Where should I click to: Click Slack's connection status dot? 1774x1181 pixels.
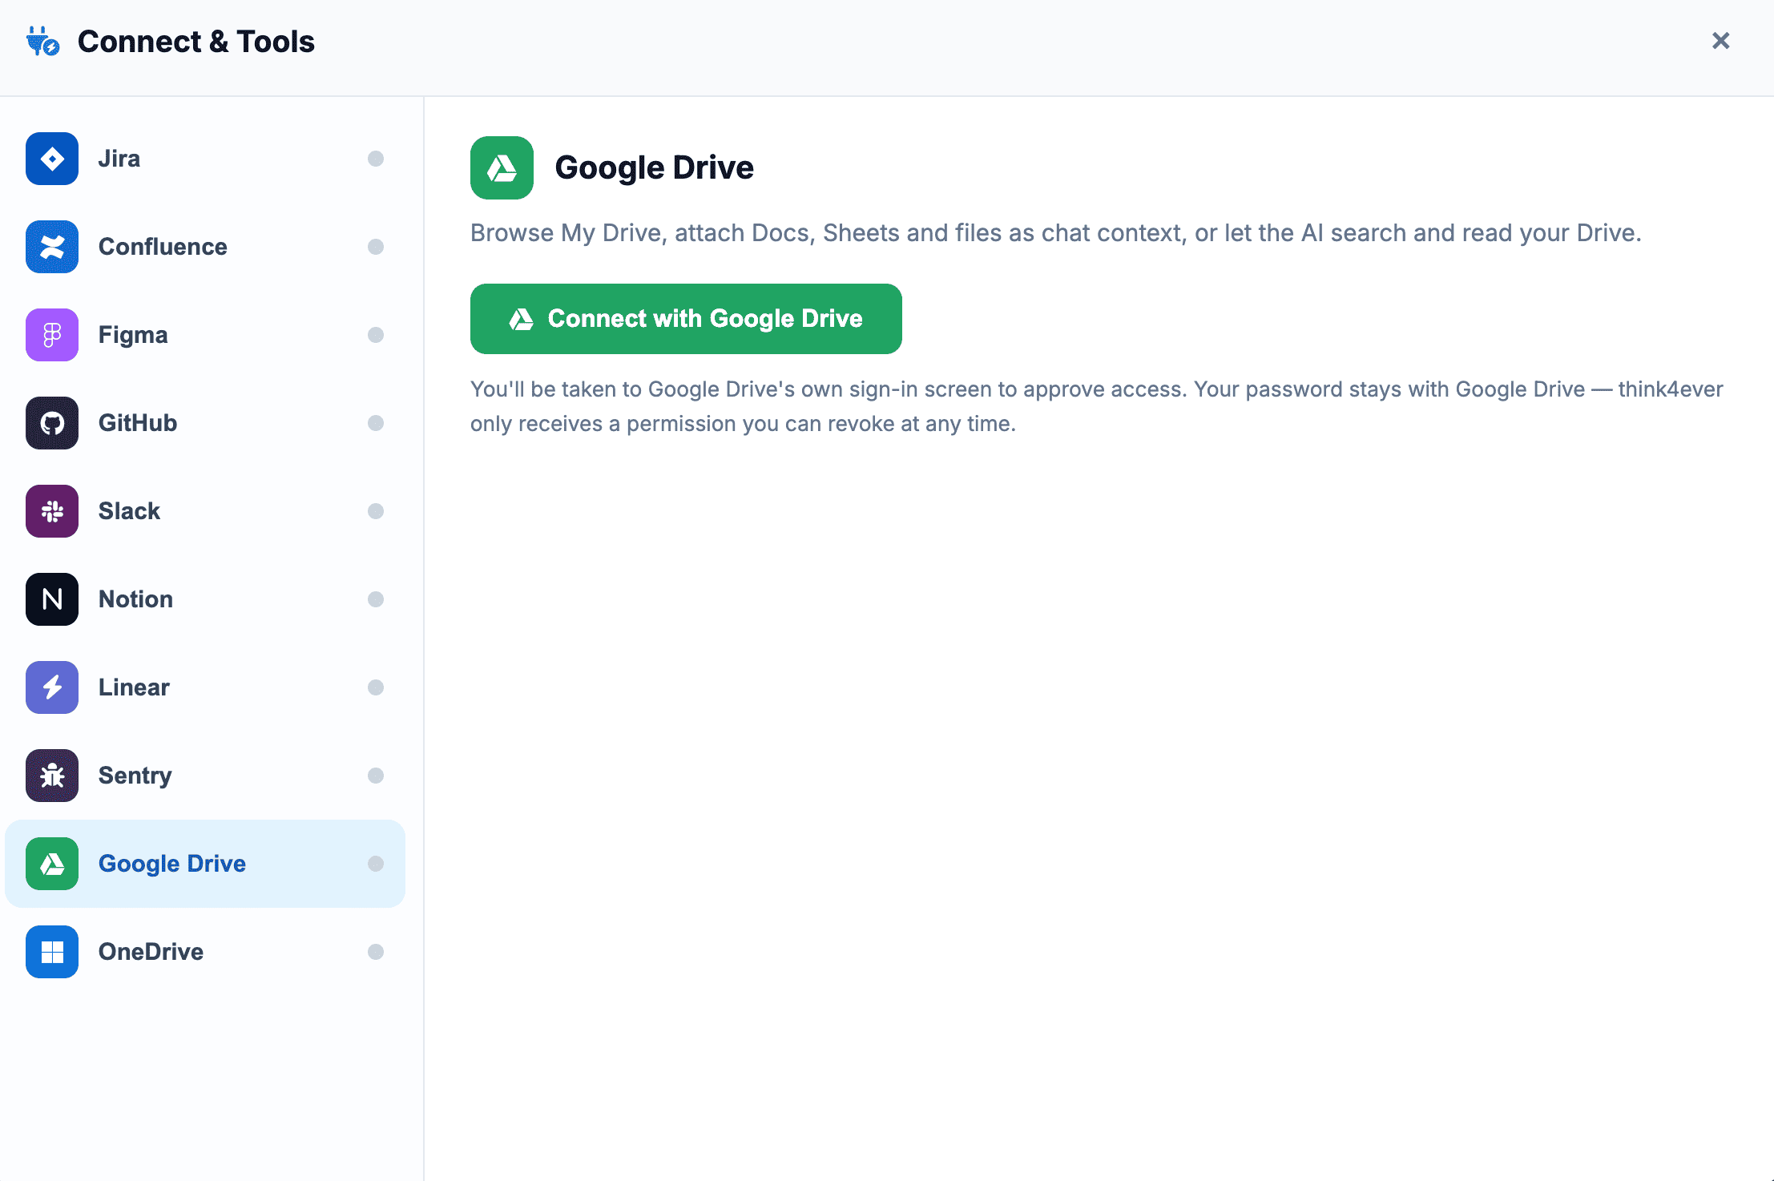pyautogui.click(x=376, y=511)
